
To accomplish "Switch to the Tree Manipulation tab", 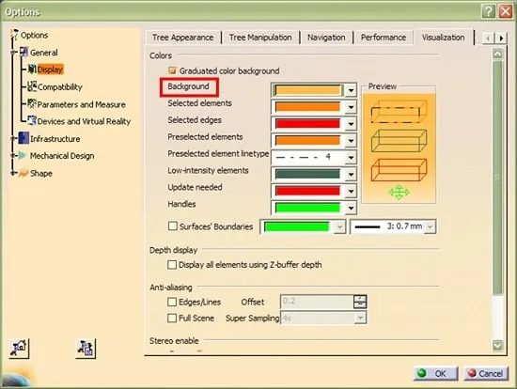I will tap(260, 38).
